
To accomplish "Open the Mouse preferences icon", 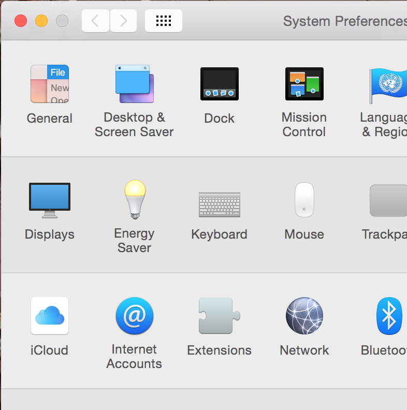I will pos(304,200).
